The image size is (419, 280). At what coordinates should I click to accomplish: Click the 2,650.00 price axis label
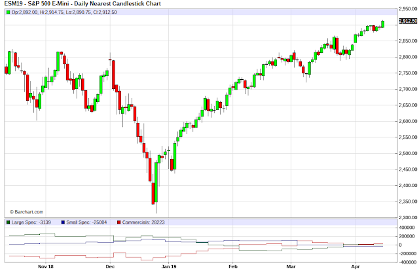pyautogui.click(x=408, y=105)
